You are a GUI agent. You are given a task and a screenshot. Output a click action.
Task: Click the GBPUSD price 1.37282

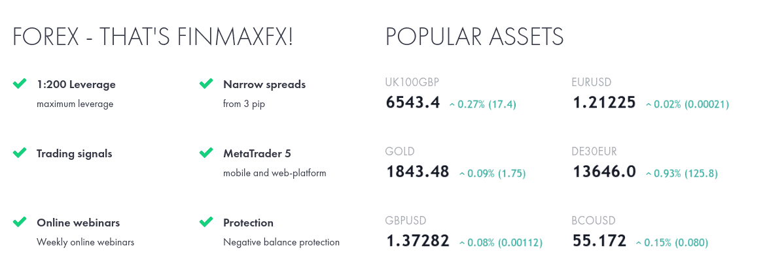click(418, 241)
